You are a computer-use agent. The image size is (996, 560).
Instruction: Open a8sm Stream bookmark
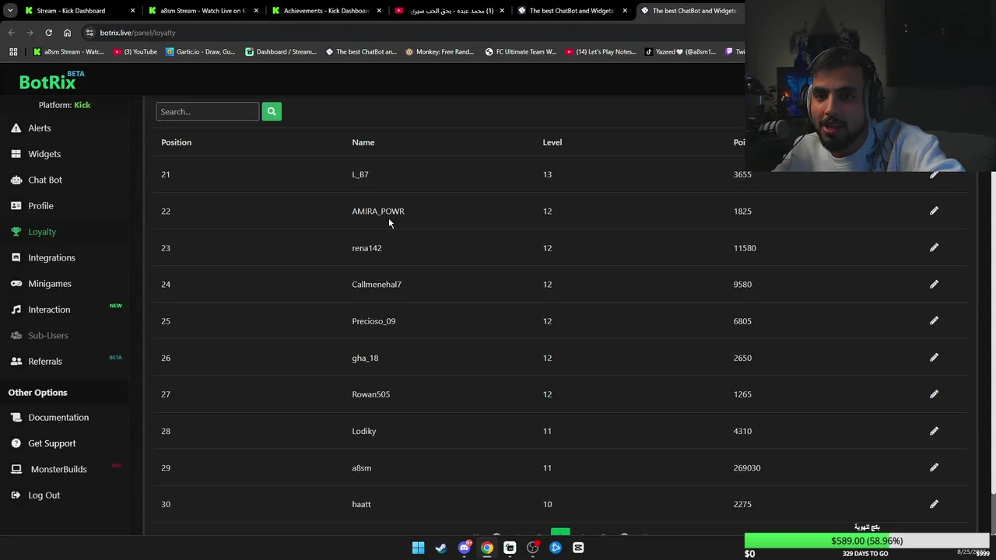[68, 51]
